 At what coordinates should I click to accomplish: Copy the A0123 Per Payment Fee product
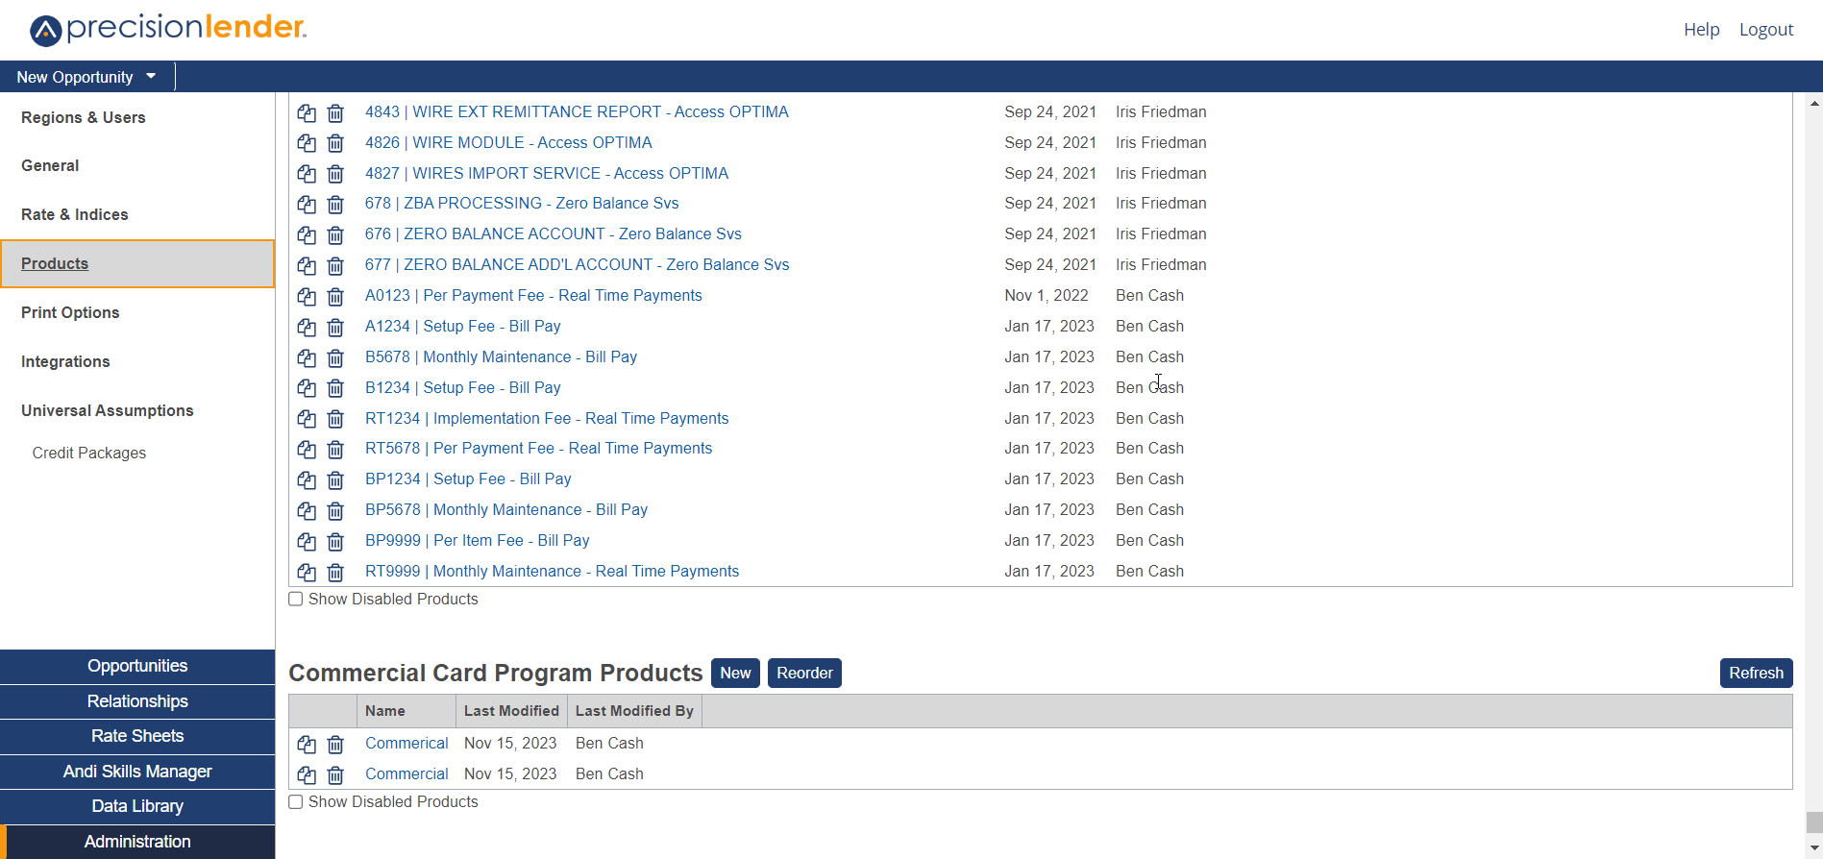[307, 297]
